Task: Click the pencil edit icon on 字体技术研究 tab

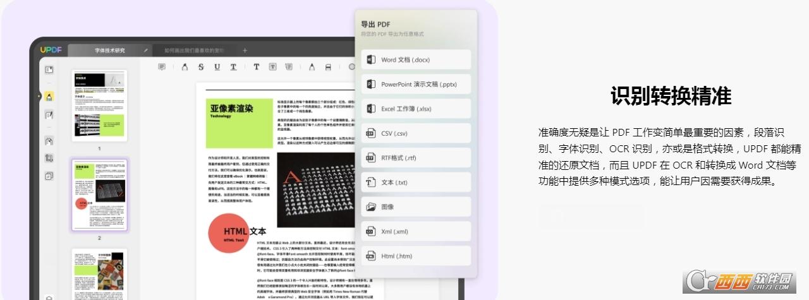Action: point(146,51)
